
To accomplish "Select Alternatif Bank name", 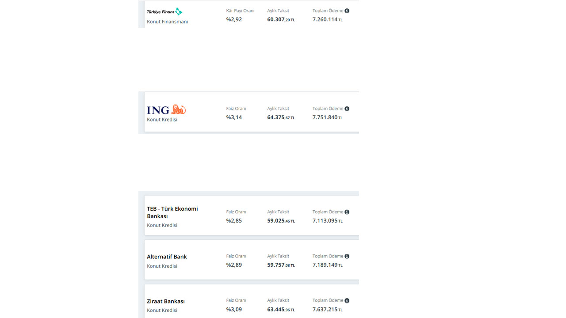I will (167, 257).
